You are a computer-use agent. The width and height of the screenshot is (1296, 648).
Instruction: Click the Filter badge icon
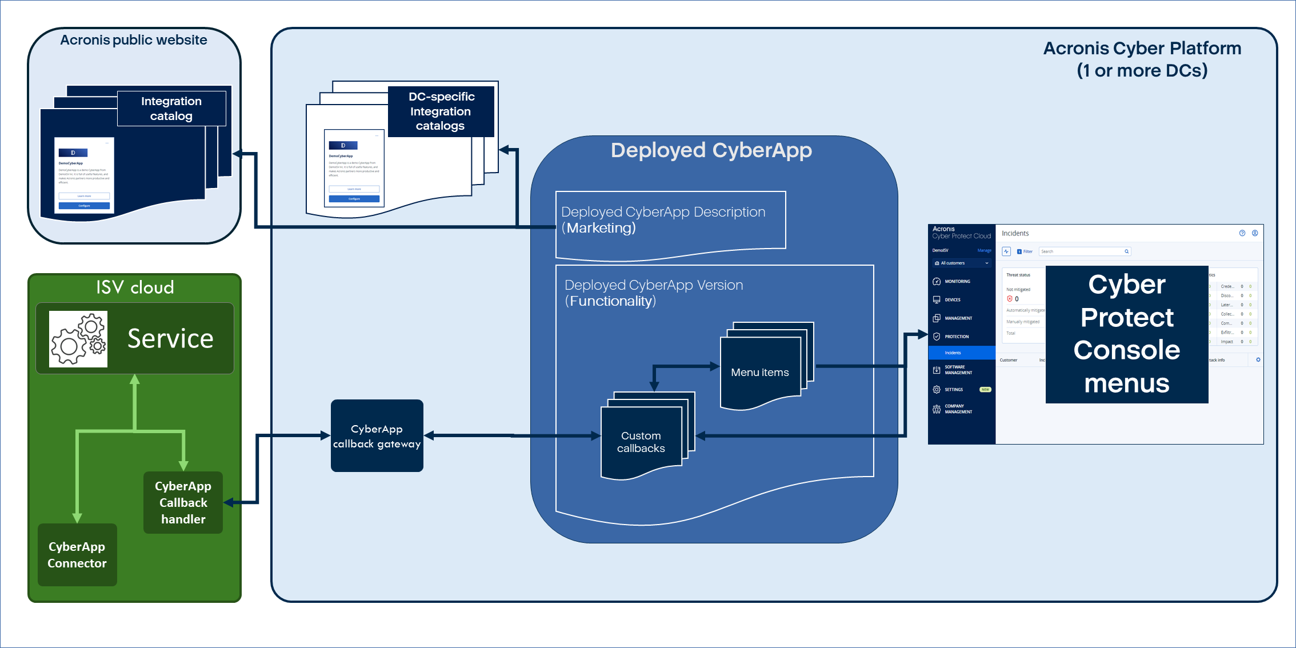[1019, 251]
